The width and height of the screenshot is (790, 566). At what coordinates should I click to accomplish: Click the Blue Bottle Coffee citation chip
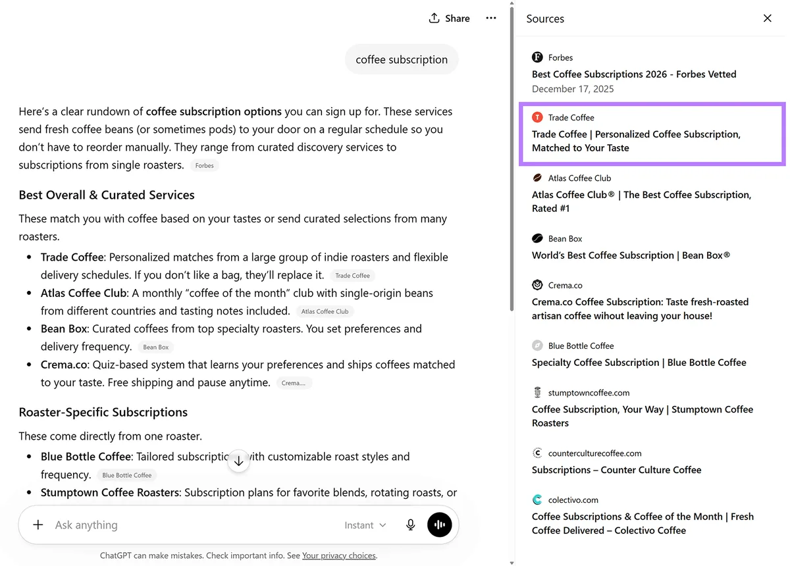coord(127,475)
